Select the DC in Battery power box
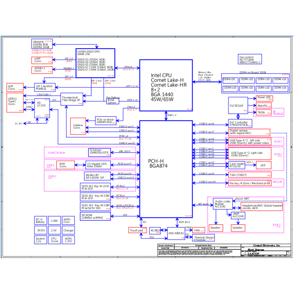 click(40, 220)
